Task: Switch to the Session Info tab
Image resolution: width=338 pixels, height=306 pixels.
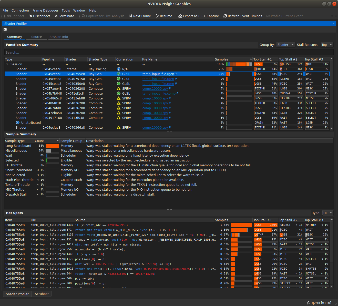Action: click(x=59, y=37)
